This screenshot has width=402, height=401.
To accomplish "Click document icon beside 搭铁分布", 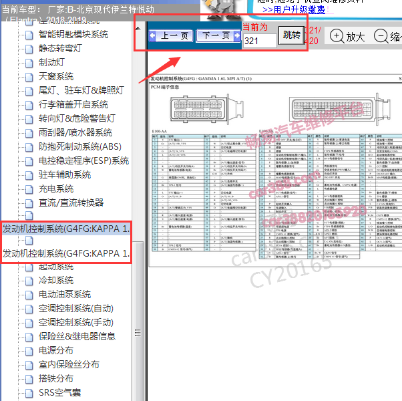I will click(29, 380).
